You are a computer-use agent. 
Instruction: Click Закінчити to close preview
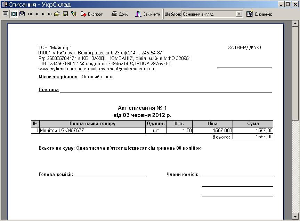click(148, 14)
